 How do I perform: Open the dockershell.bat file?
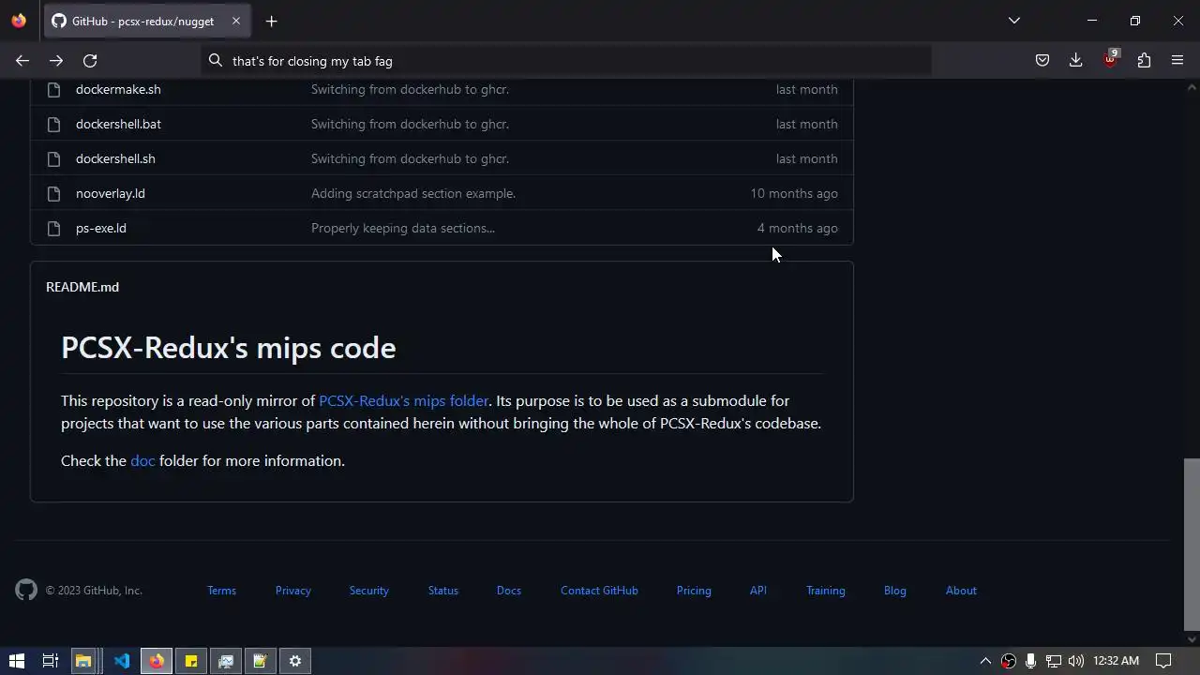(x=118, y=124)
